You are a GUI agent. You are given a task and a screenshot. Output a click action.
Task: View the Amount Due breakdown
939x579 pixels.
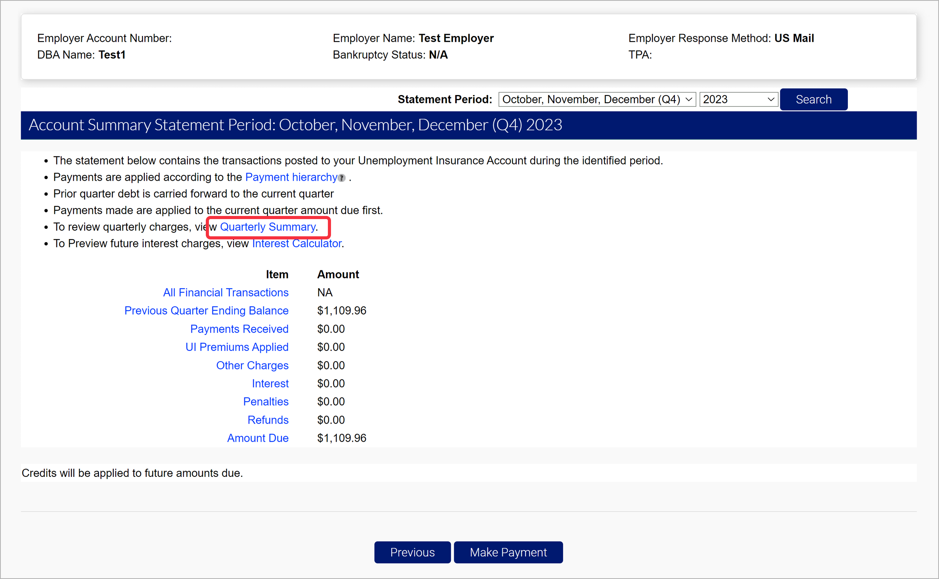[x=257, y=438]
